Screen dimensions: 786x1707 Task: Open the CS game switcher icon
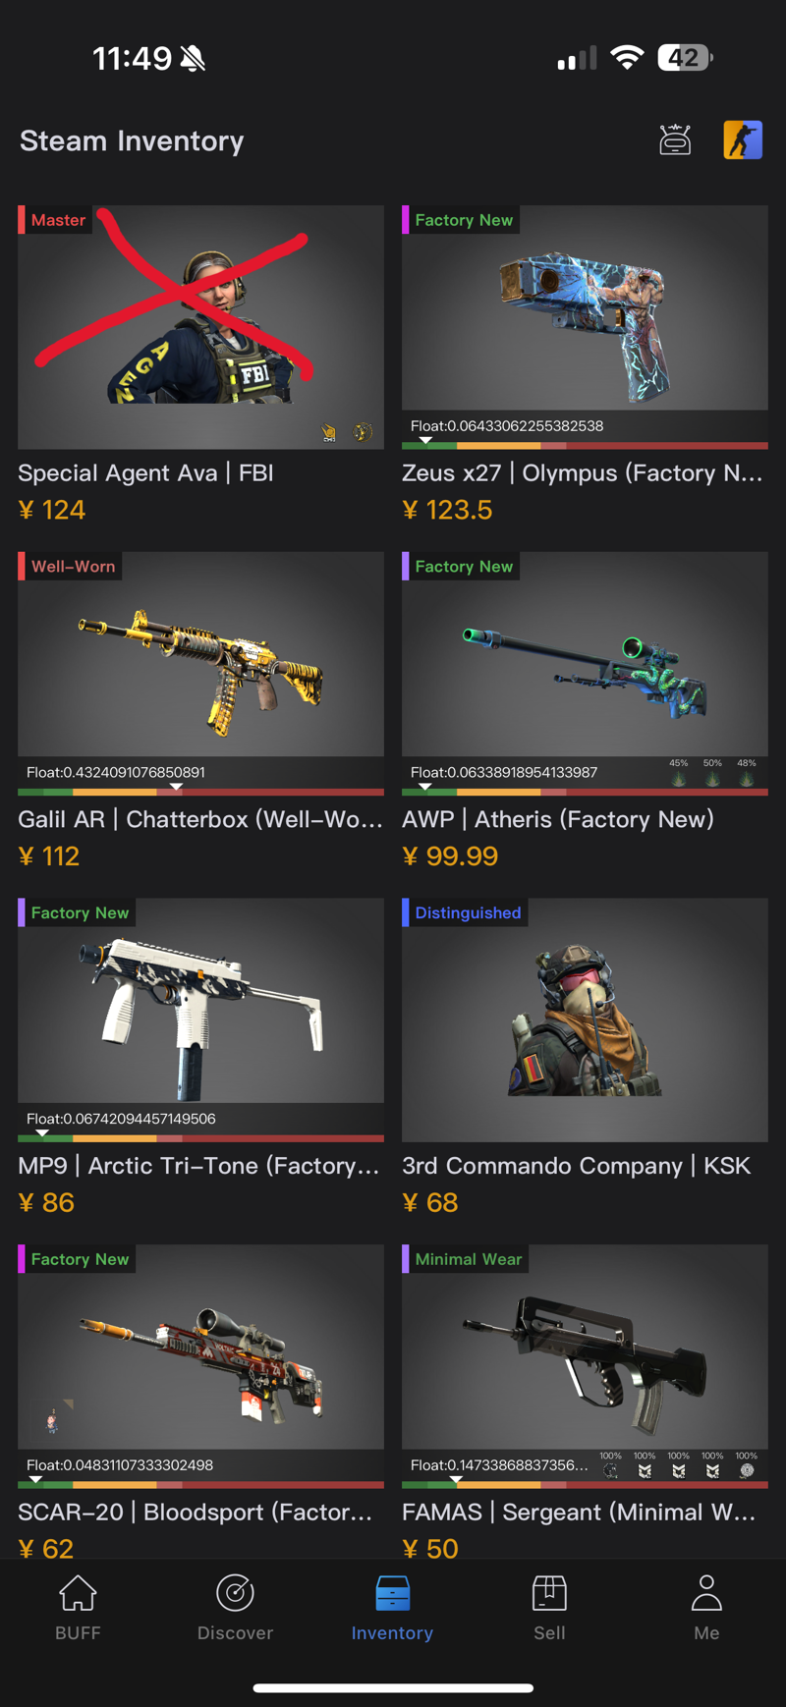(x=743, y=140)
